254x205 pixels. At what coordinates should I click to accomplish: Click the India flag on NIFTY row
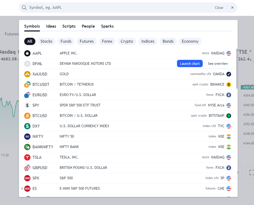click(x=229, y=137)
